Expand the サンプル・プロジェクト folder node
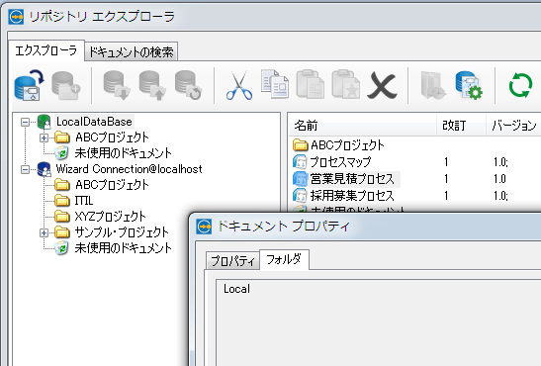This screenshot has width=541, height=366. [x=44, y=232]
